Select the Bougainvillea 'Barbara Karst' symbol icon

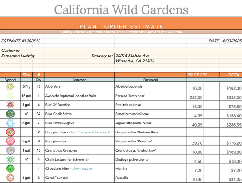tap(10, 132)
